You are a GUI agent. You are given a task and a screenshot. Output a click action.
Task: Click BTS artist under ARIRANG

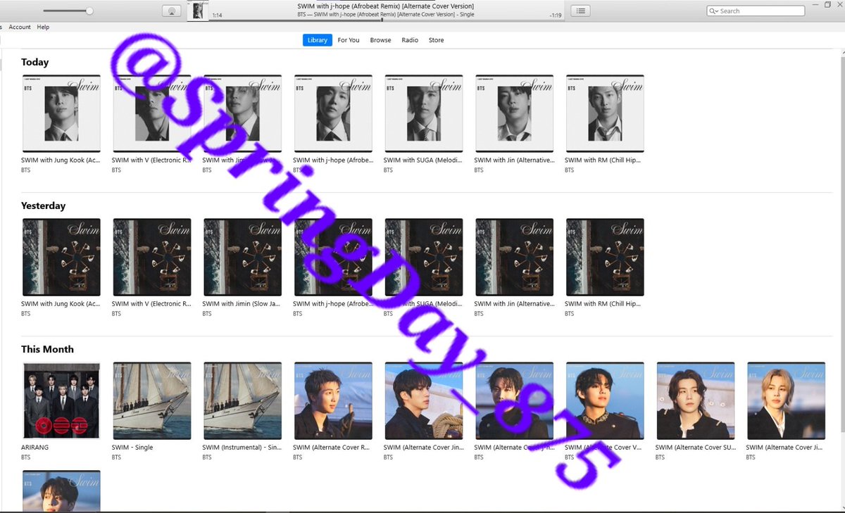pos(26,457)
